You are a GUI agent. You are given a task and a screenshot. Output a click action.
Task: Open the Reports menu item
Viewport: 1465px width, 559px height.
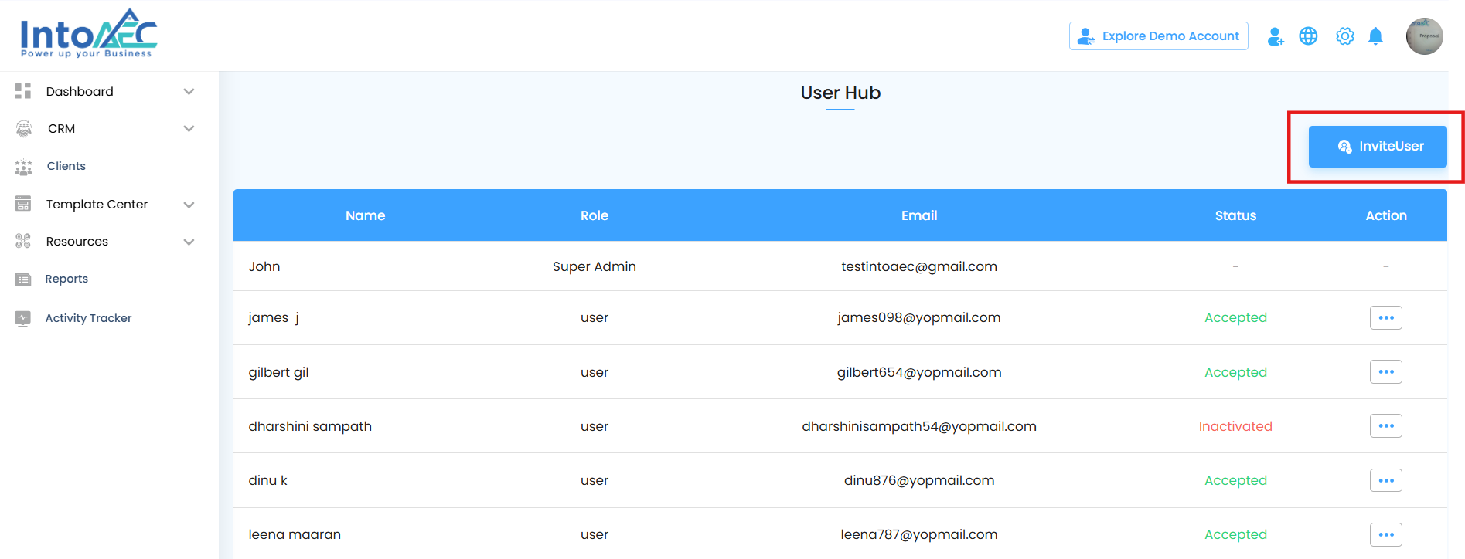66,279
